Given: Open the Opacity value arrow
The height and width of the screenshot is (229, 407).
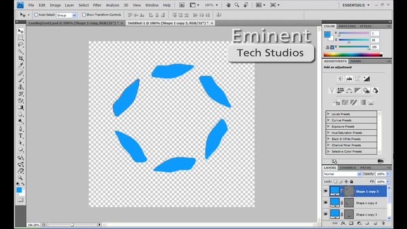Looking at the screenshot, I should click(x=388, y=174).
